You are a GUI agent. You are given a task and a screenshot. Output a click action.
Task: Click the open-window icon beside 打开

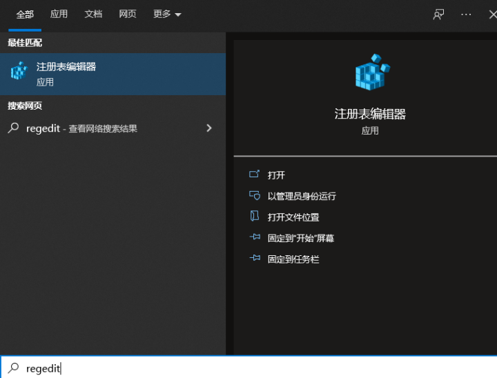[254, 174]
